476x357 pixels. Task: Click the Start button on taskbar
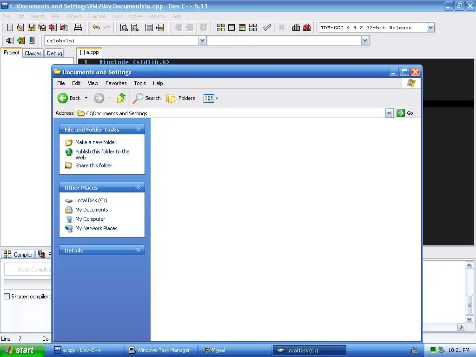pos(22,350)
